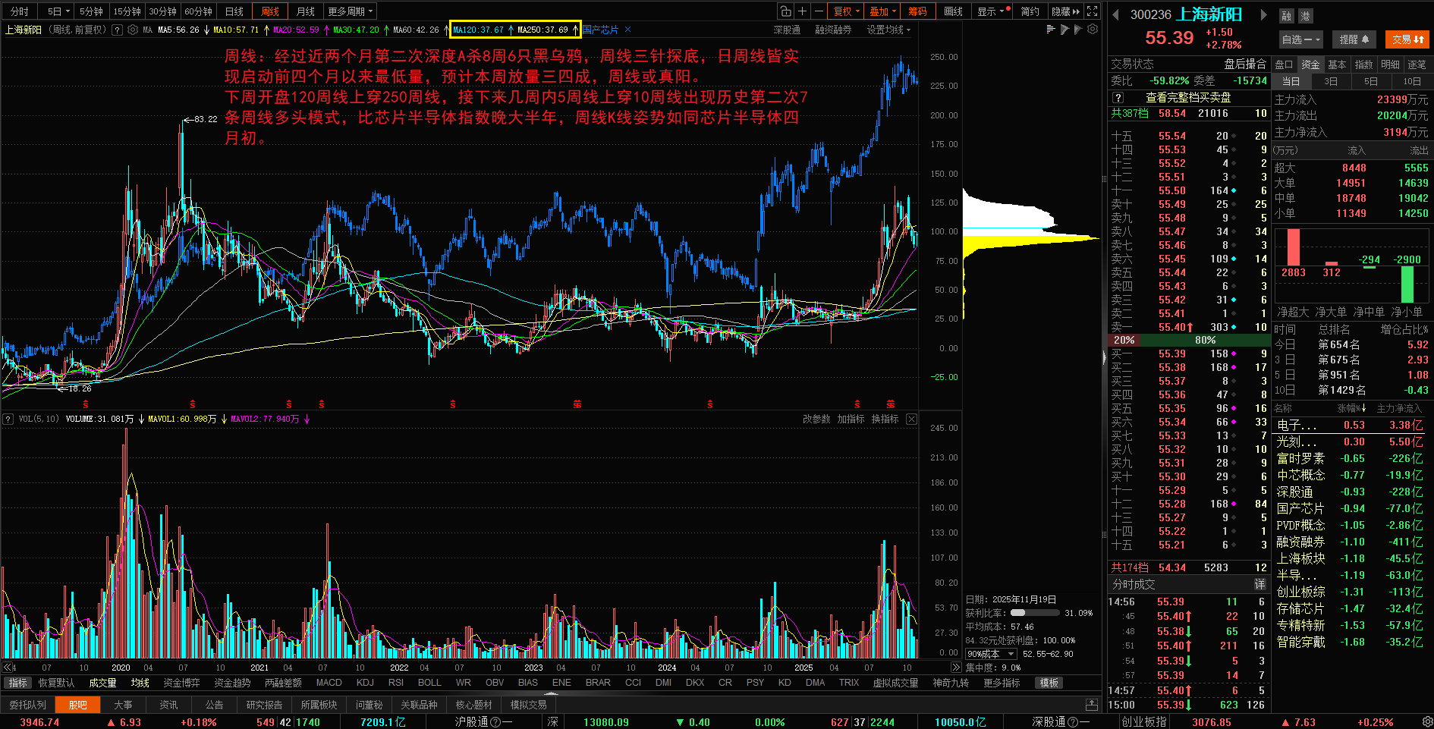
Task: Click the 融 margin badge
Action: (x=1286, y=16)
